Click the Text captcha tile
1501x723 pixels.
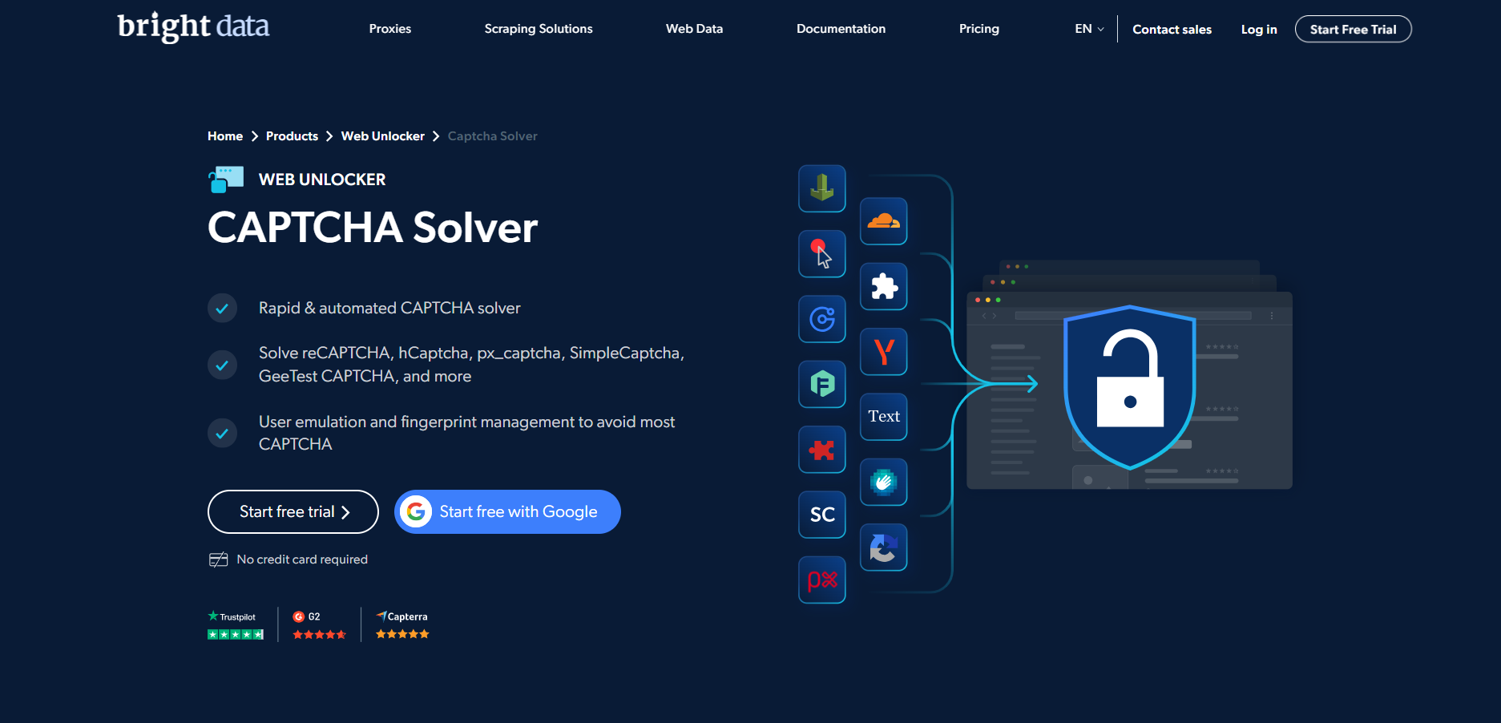pos(883,417)
